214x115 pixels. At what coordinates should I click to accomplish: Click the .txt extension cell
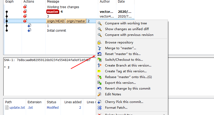[30, 107]
